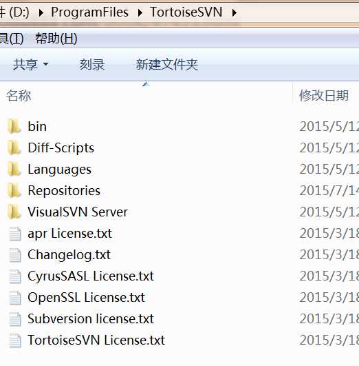The height and width of the screenshot is (366, 359).
Task: Select the TortoiseSVN License.txt file icon
Action: click(15, 340)
